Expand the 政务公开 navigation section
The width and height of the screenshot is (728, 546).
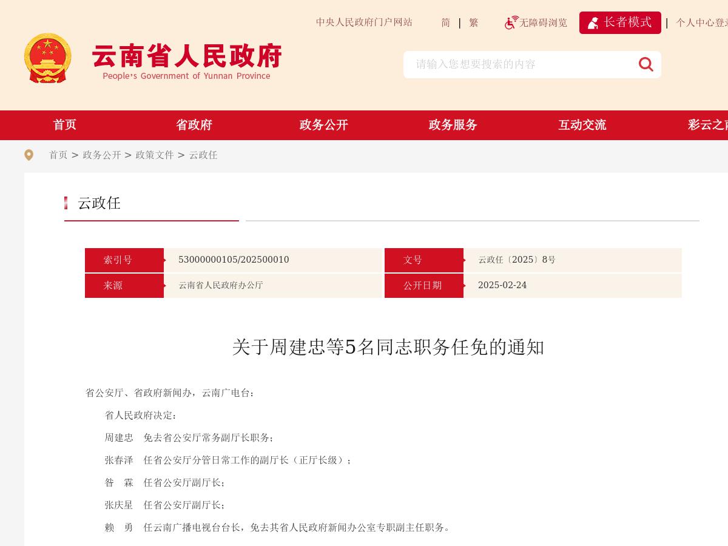pyautogui.click(x=323, y=125)
